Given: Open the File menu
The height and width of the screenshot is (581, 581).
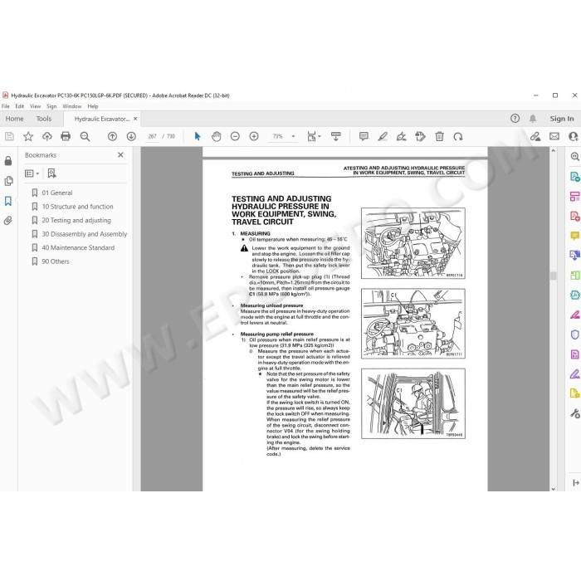Looking at the screenshot, I should point(6,106).
